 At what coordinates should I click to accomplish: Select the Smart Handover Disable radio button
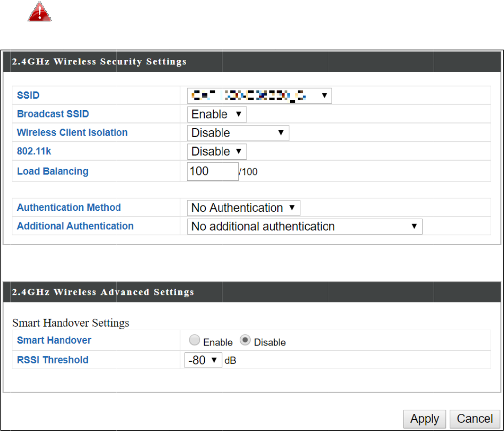coord(246,341)
